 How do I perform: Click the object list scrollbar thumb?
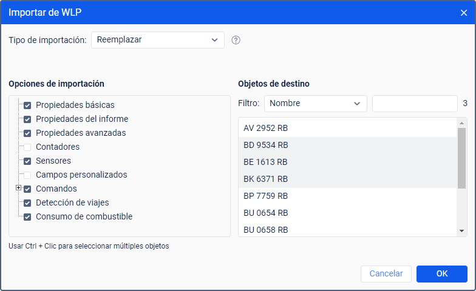tap(462, 158)
